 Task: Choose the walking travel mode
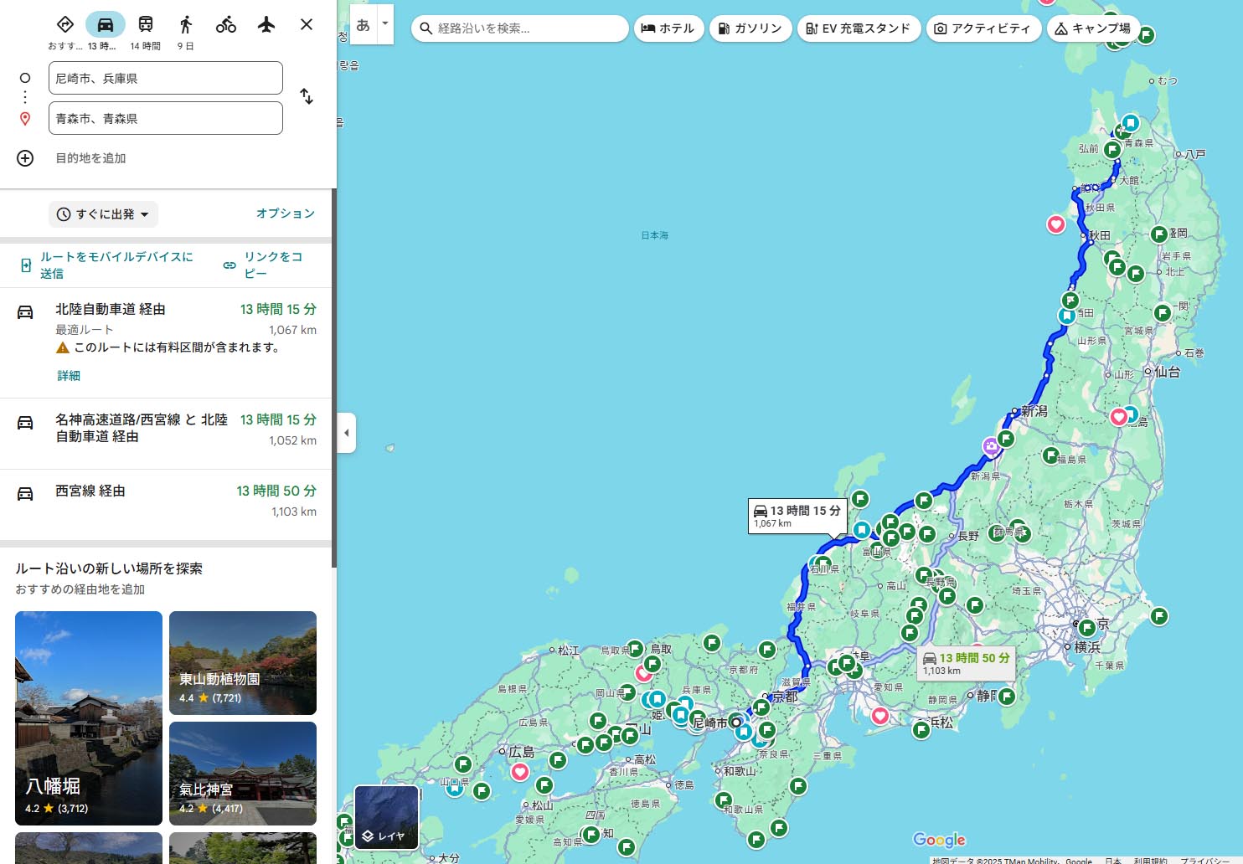click(186, 24)
